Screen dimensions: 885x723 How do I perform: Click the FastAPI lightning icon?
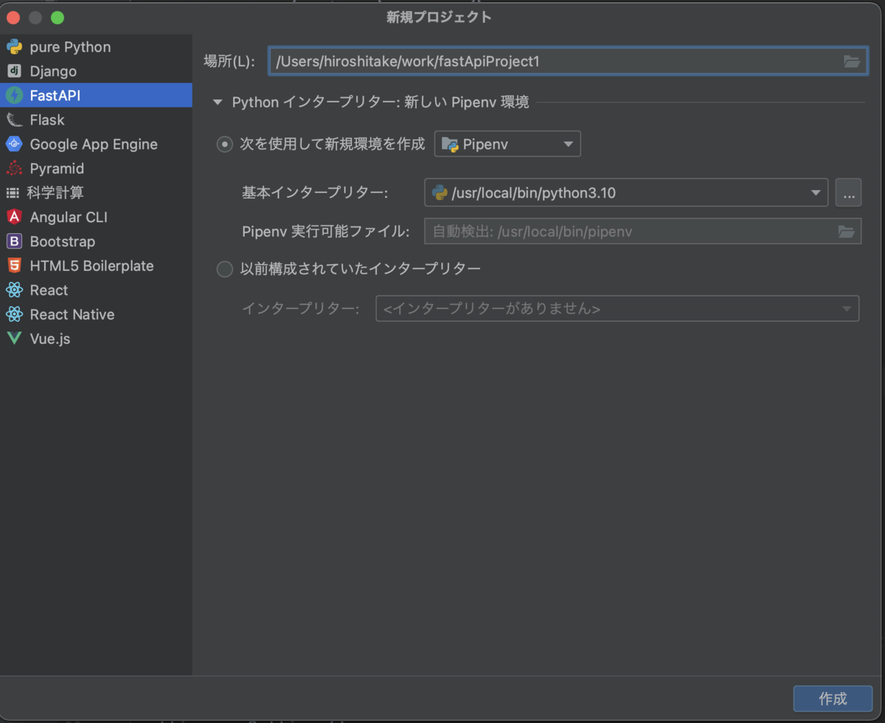point(14,96)
